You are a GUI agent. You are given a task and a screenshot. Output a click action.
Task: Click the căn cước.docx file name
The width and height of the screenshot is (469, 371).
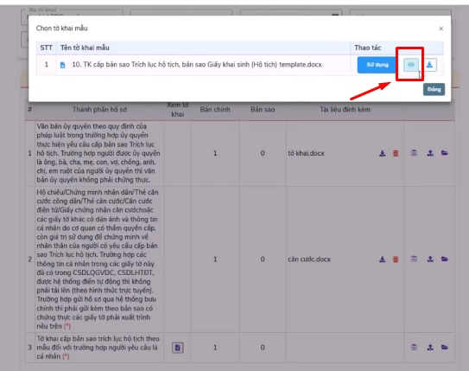click(309, 259)
